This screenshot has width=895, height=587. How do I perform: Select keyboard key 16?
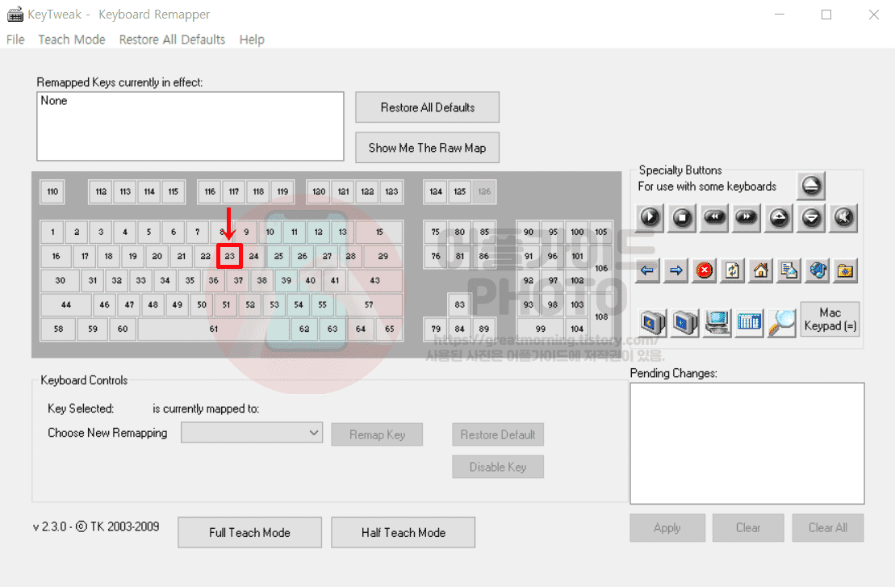click(56, 257)
